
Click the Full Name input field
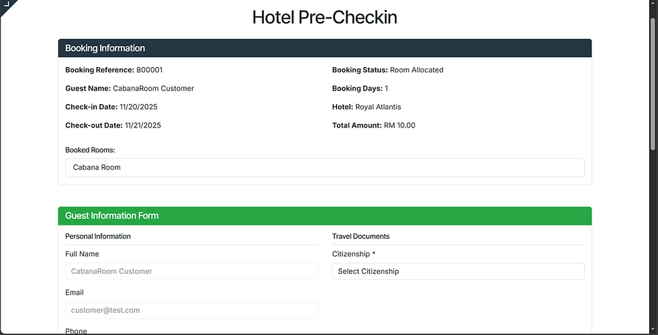(191, 271)
